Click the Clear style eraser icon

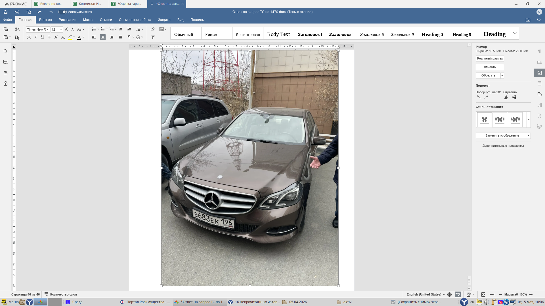[152, 29]
